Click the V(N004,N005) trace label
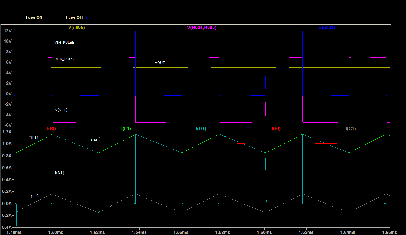Image resolution: width=406 pixels, height=235 pixels. [x=202, y=27]
